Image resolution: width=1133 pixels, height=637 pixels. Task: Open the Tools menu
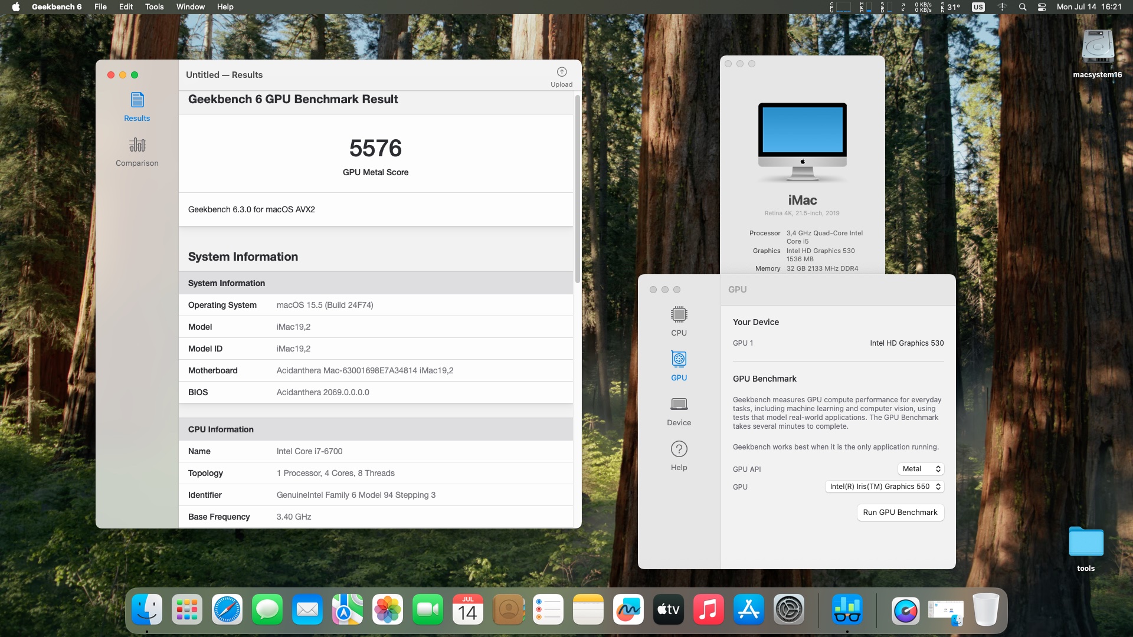coord(154,7)
